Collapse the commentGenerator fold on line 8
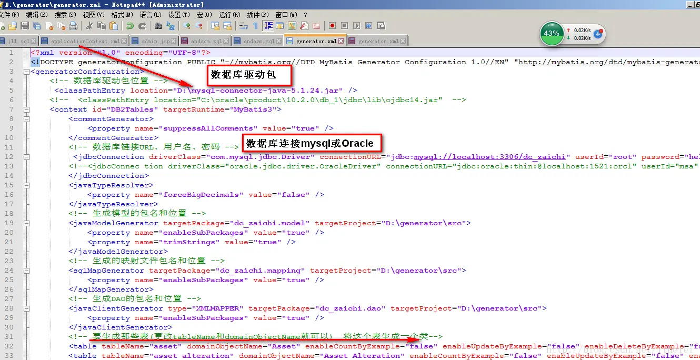The image size is (700, 360). click(26, 119)
